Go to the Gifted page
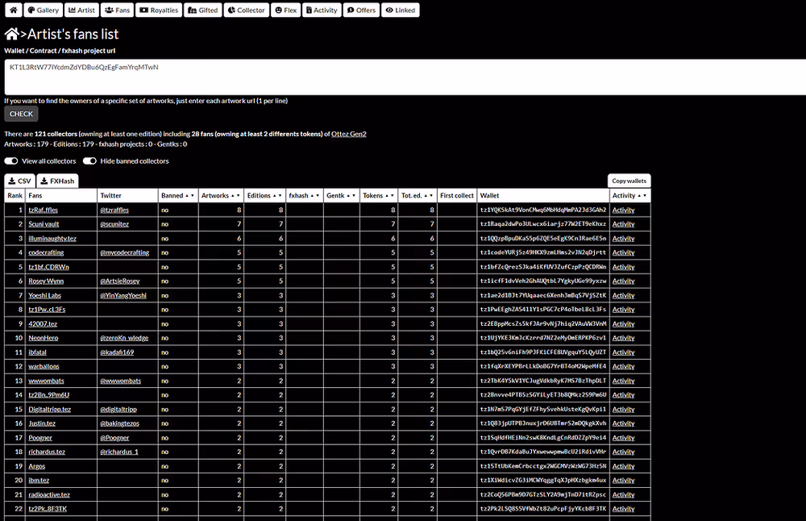Viewport: 806px width, 521px height. pos(202,10)
